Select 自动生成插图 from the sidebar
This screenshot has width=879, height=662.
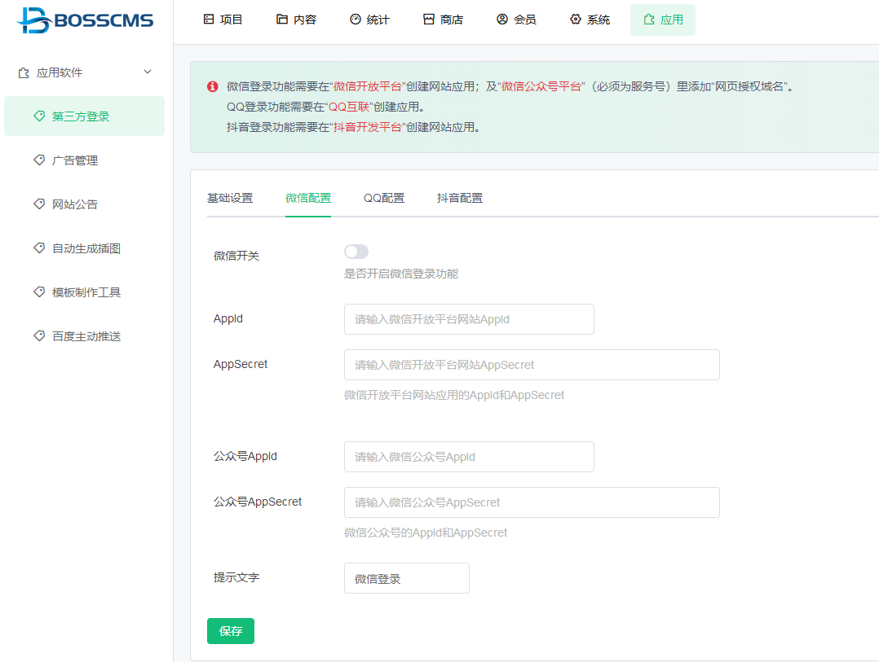pyautogui.click(x=86, y=248)
